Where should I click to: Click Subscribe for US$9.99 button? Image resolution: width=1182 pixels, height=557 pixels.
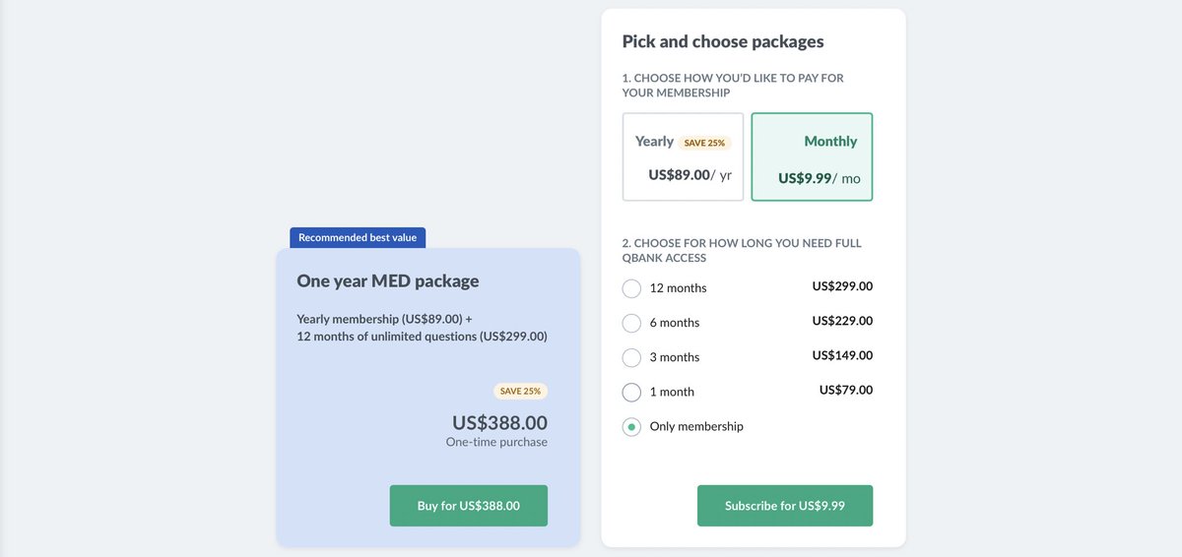click(784, 506)
